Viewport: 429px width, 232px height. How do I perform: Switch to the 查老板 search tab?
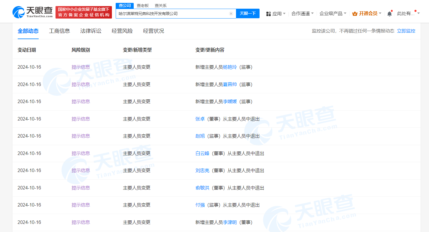pos(143,6)
